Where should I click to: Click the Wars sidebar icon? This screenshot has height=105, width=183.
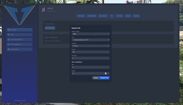tap(9, 35)
